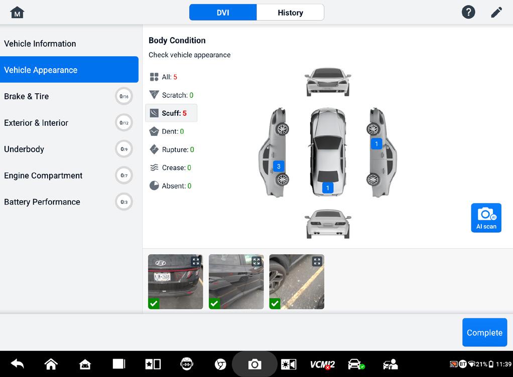Open the side door scuff photo

[x=236, y=282]
